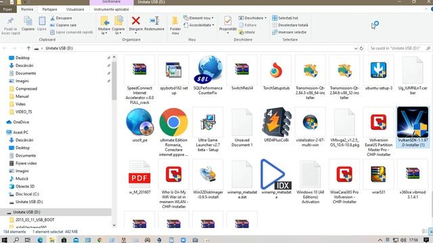Click Copiere cale in ribbon
Screen dimensions: 433x243
click(63, 25)
